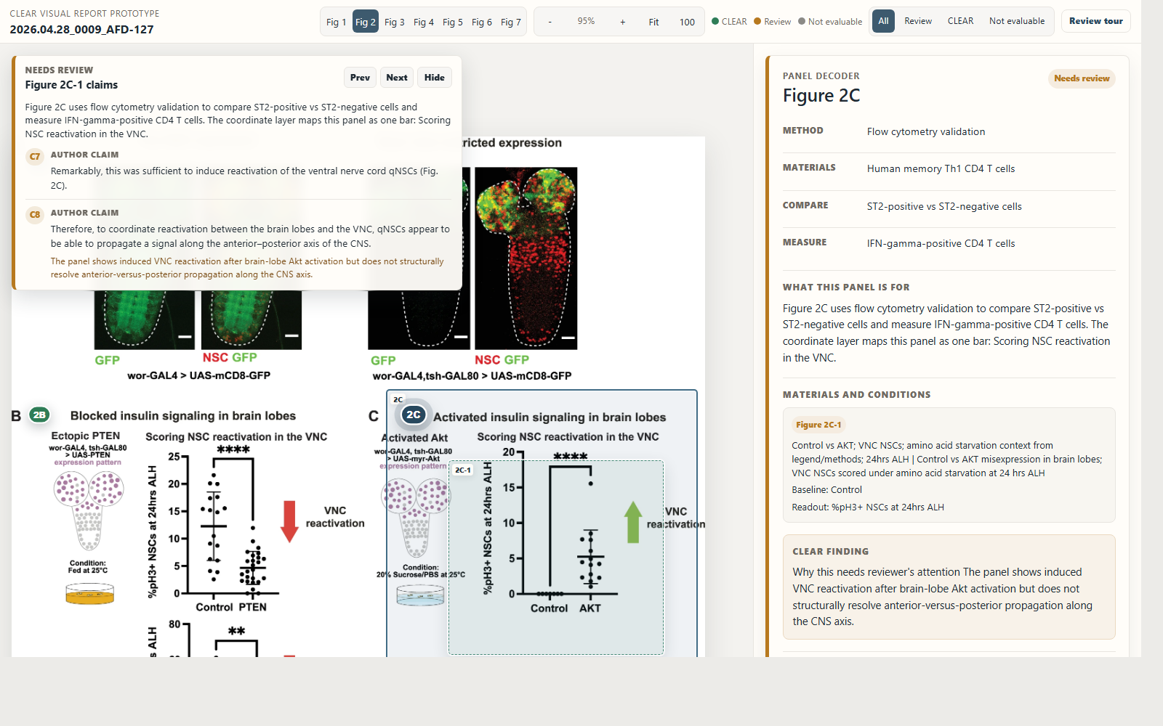Screen dimensions: 1163x726
Task: Toggle the Review status filter
Action: pyautogui.click(x=917, y=21)
